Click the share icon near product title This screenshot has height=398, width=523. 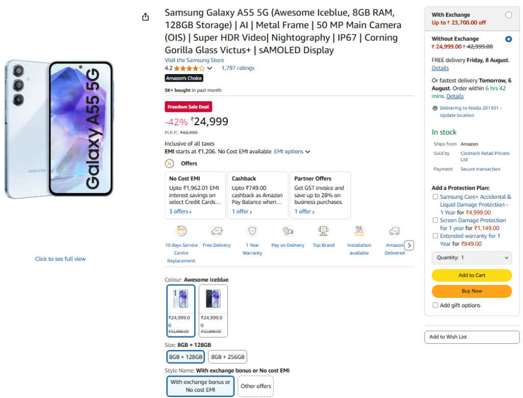(145, 16)
